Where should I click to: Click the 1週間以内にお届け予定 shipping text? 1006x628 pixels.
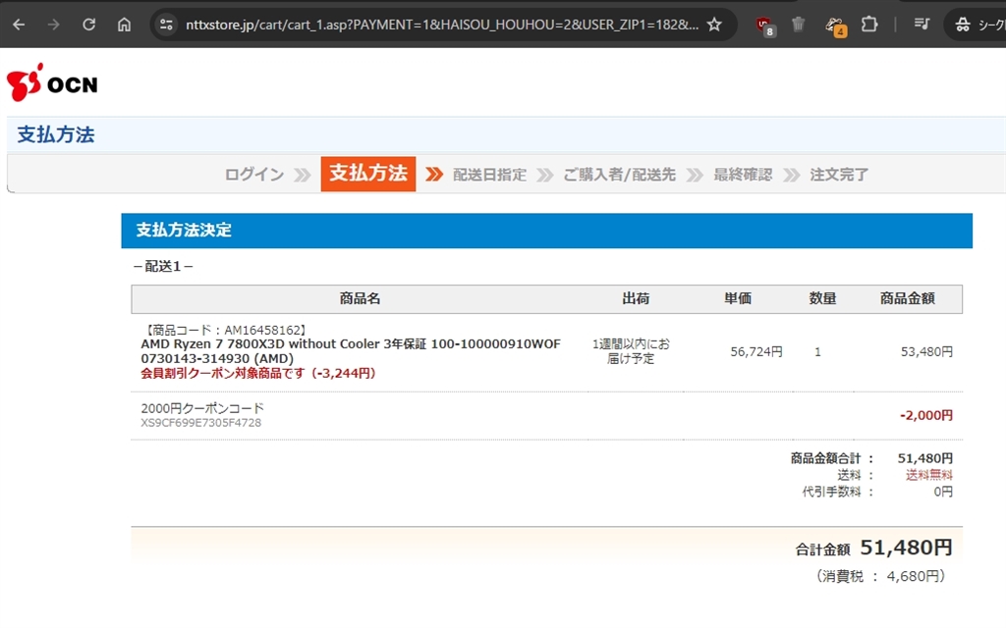pyautogui.click(x=631, y=351)
